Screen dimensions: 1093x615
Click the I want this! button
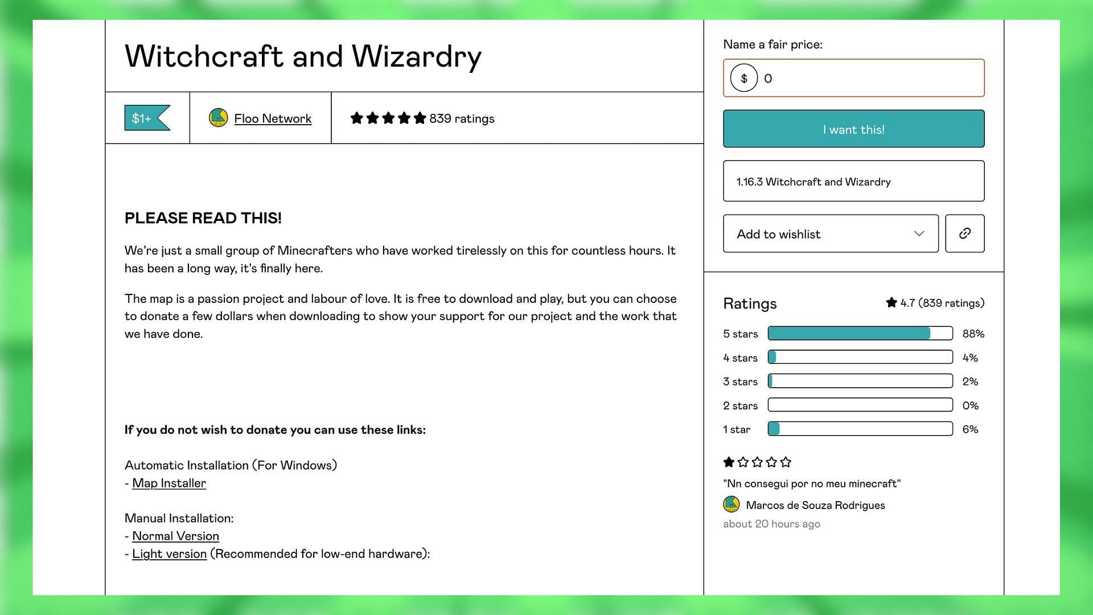click(853, 128)
